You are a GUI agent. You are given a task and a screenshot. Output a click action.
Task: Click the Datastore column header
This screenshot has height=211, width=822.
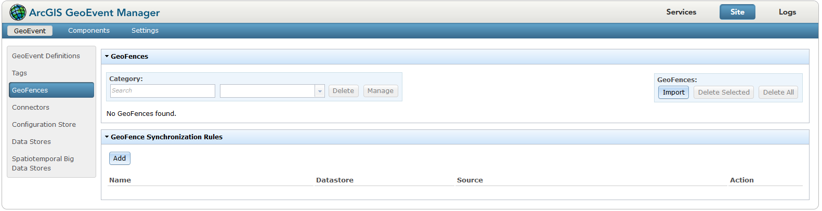pyautogui.click(x=335, y=180)
